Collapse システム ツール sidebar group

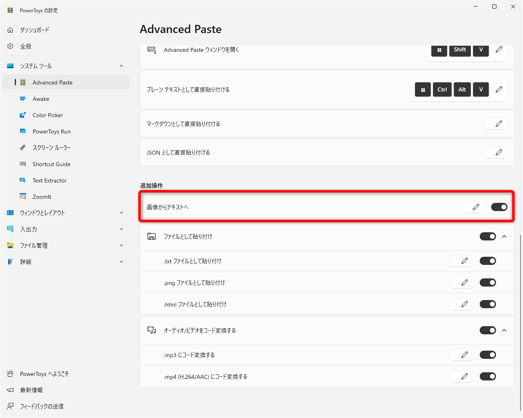[x=121, y=66]
